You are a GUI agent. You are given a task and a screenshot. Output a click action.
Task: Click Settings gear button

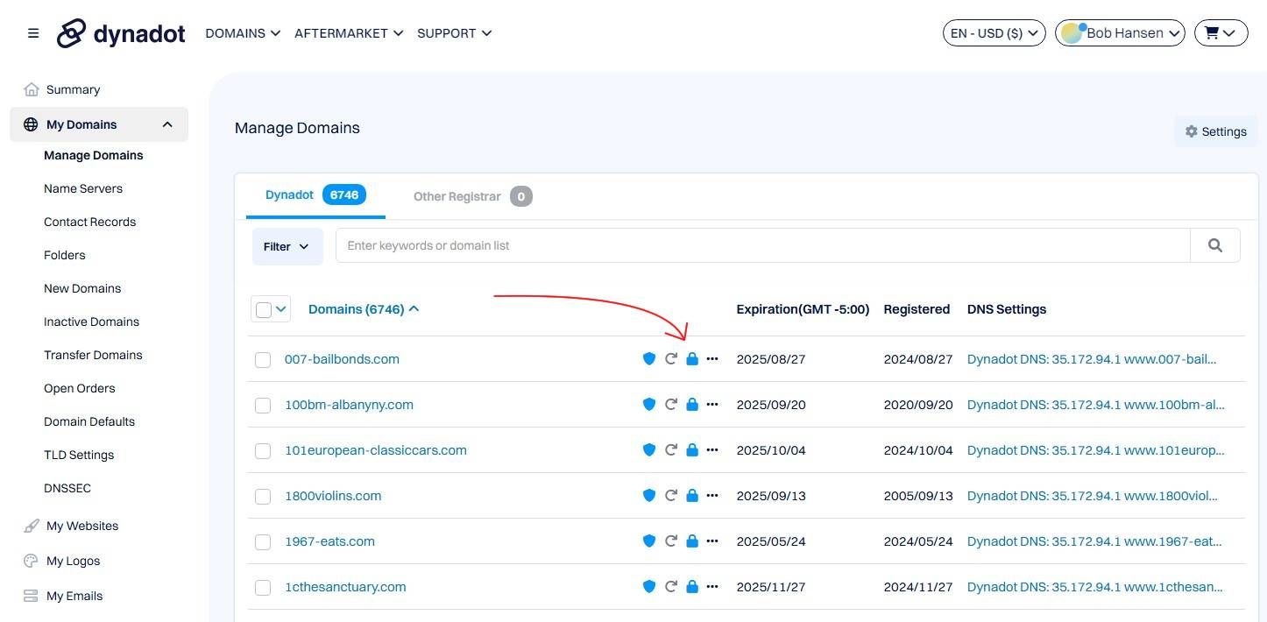tap(1215, 131)
